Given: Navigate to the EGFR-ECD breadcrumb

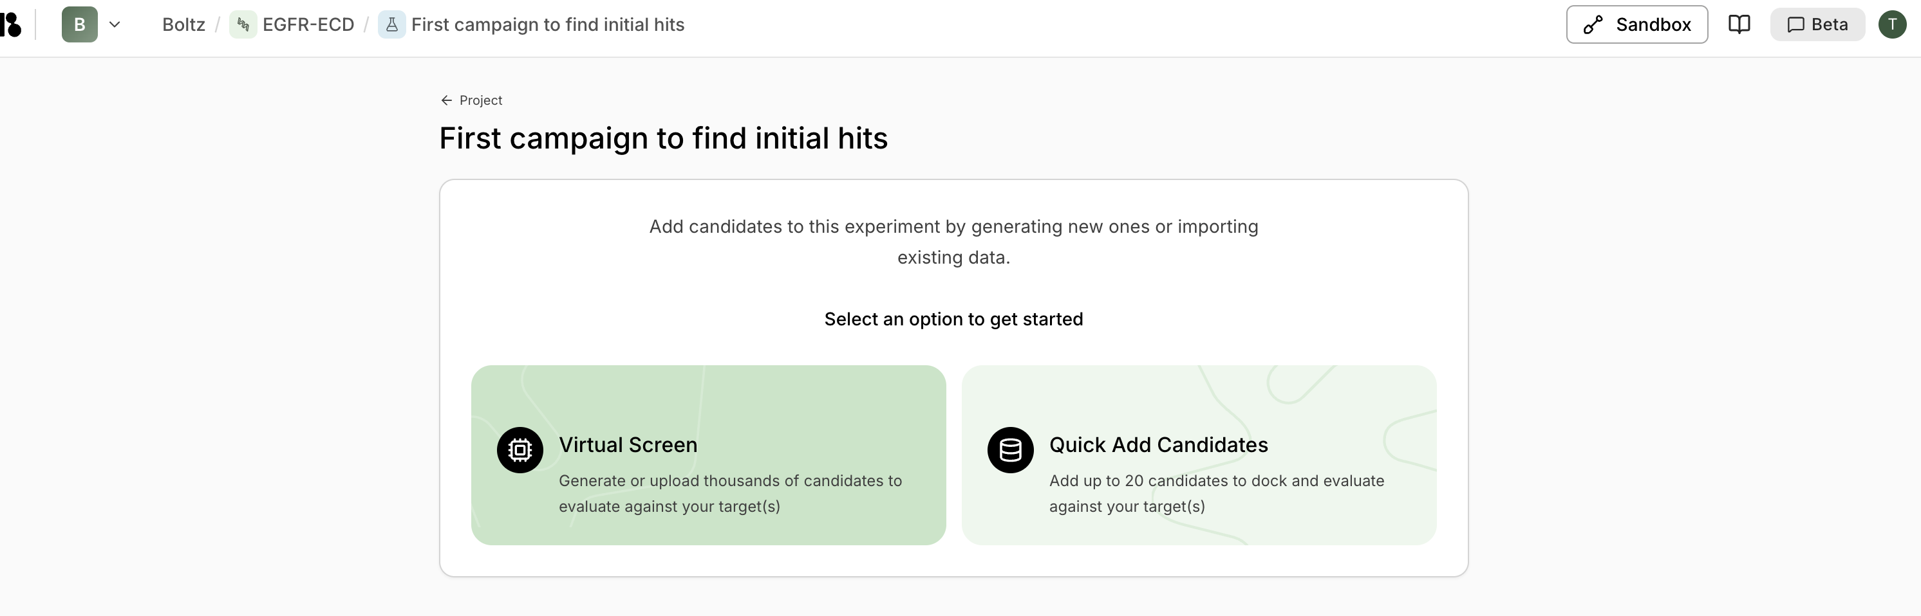Looking at the screenshot, I should click(x=308, y=24).
